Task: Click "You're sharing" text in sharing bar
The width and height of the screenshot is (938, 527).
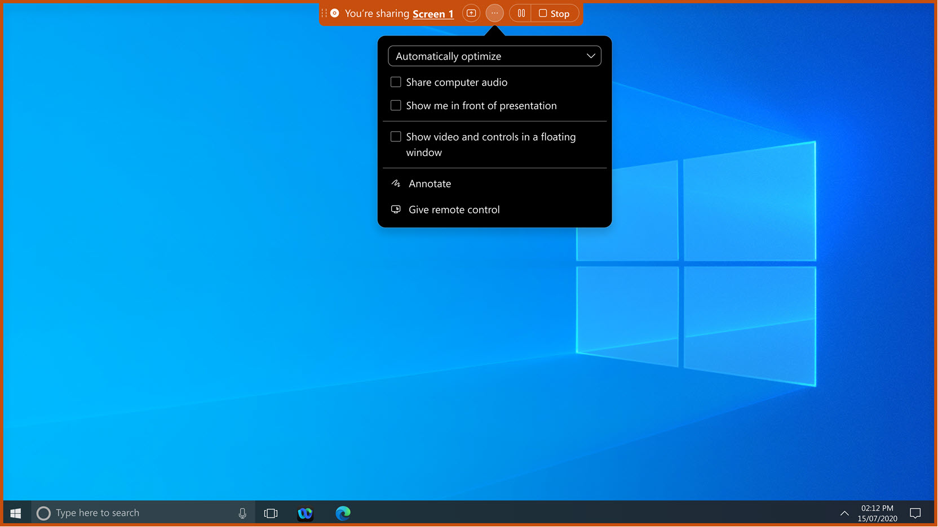Action: [x=377, y=14]
